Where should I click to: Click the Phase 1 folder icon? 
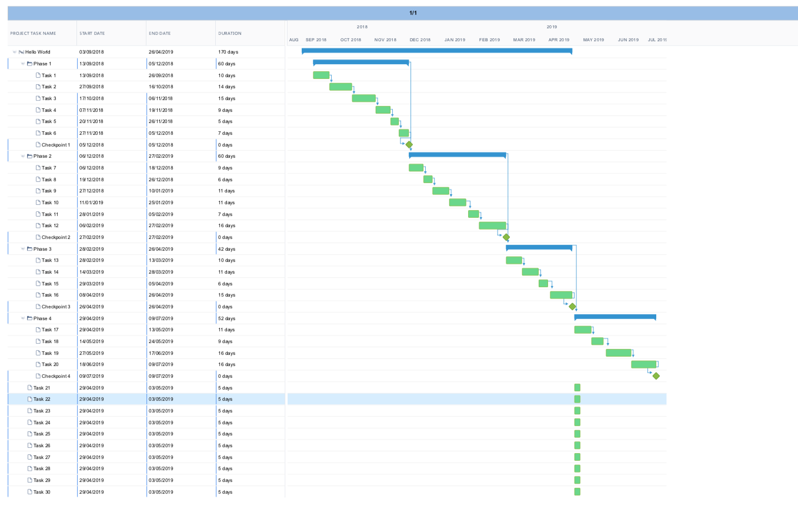click(x=29, y=64)
